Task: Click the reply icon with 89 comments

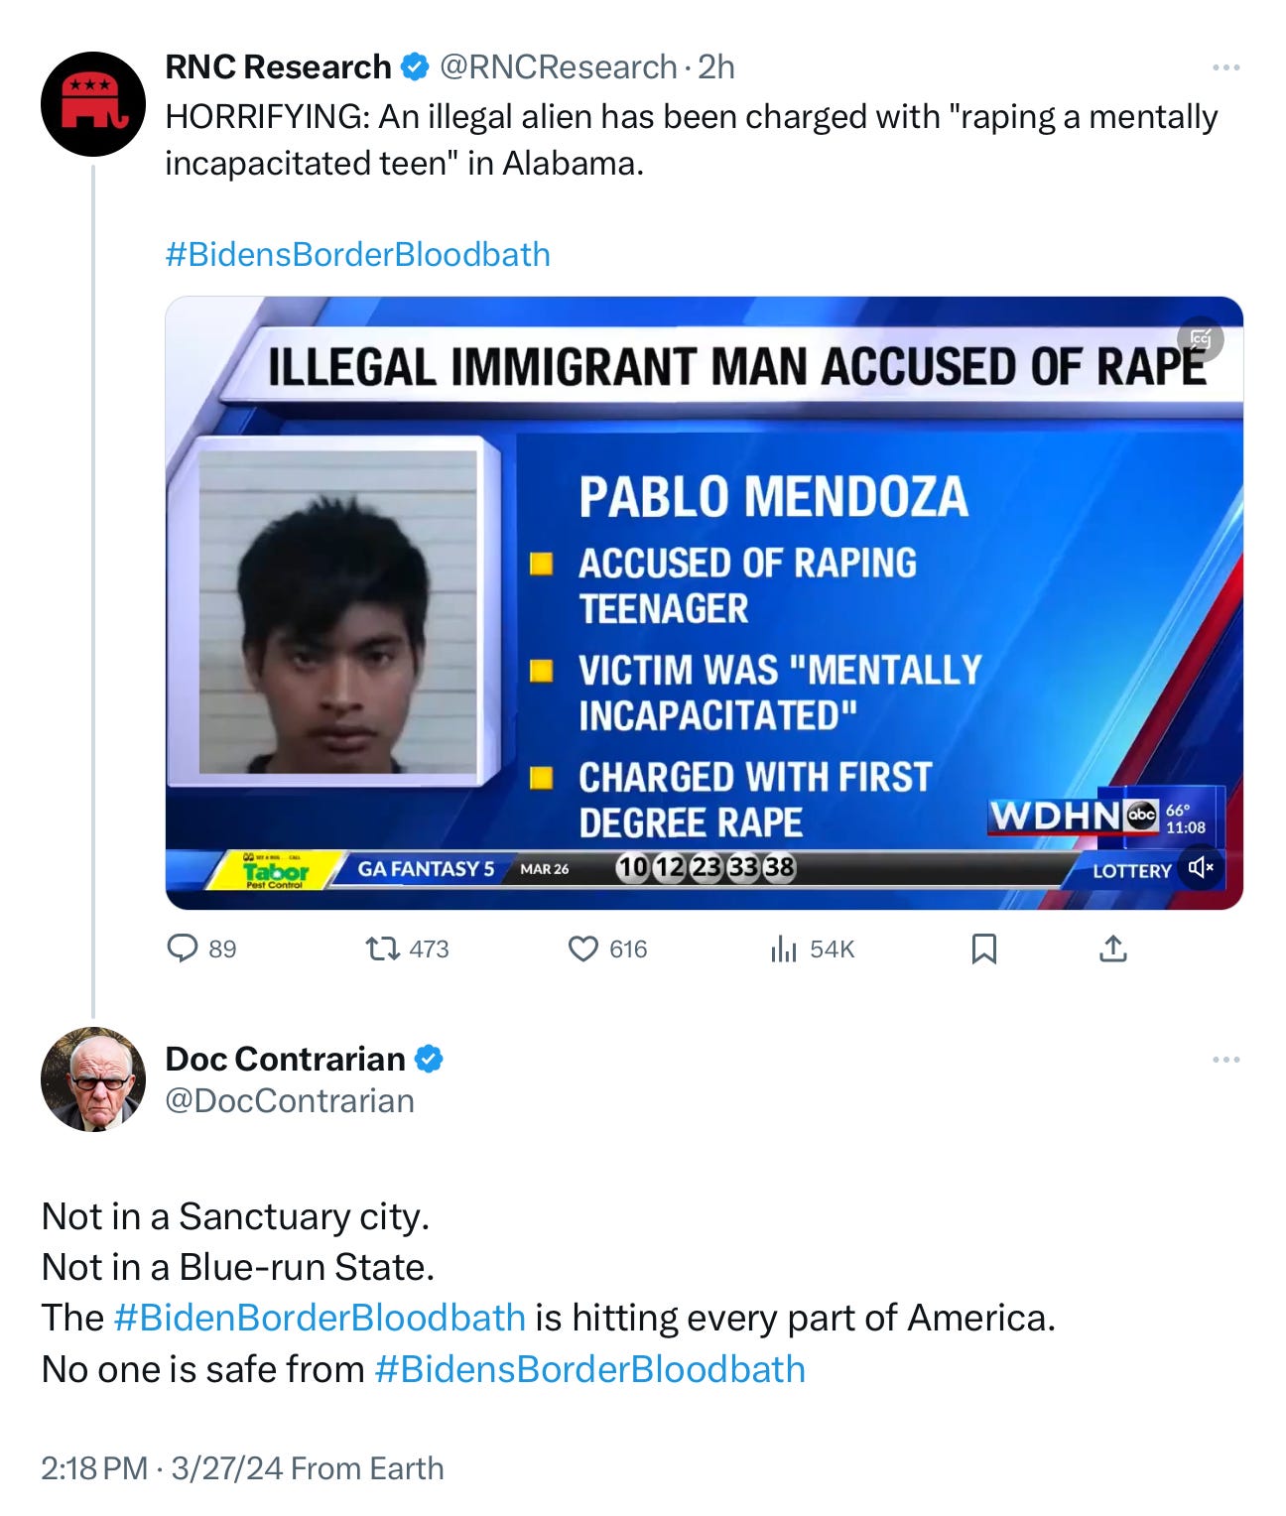Action: [183, 948]
